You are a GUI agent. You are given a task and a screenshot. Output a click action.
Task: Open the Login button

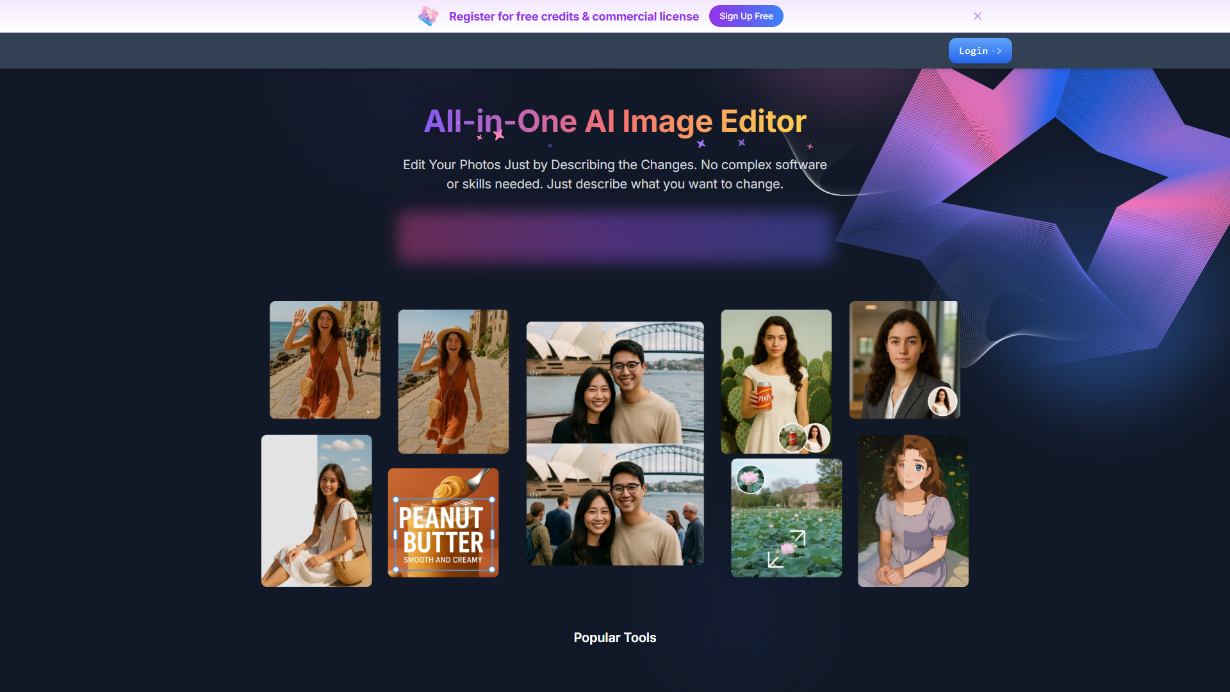tap(980, 51)
